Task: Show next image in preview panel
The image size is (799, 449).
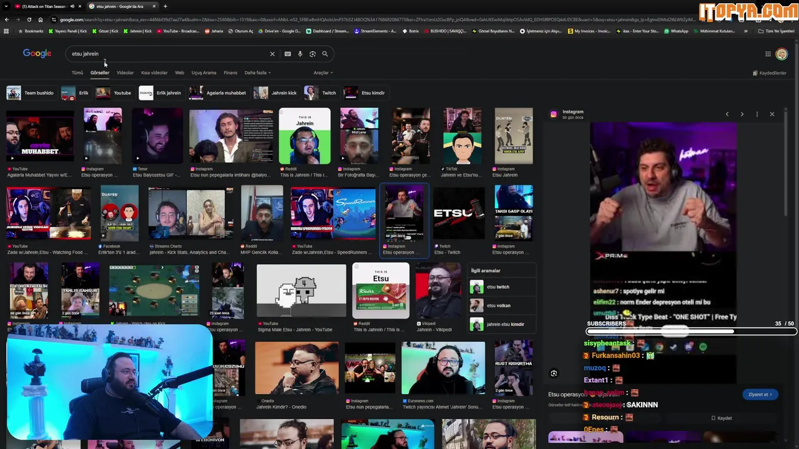Action: (x=742, y=114)
